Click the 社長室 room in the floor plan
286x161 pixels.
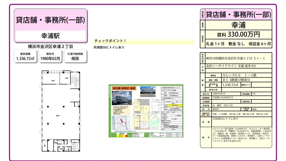tap(53, 80)
